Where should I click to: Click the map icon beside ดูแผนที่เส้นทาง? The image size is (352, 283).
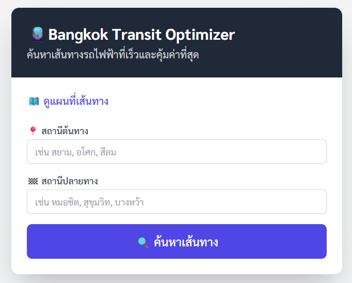point(34,101)
